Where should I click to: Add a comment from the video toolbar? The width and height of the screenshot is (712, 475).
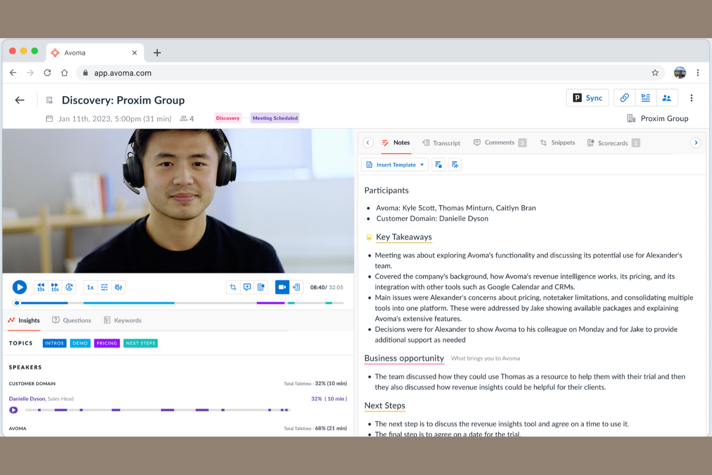tap(247, 287)
